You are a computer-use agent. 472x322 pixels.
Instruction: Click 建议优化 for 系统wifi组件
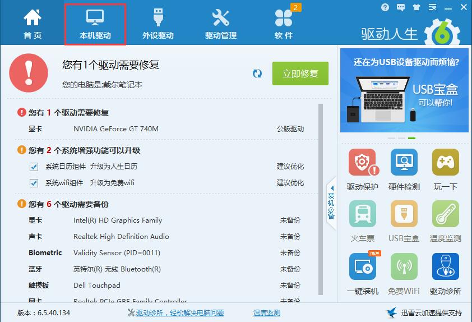point(290,183)
